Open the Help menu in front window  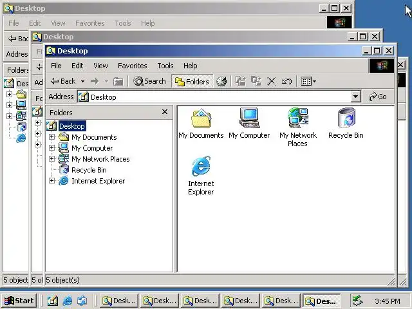191,66
